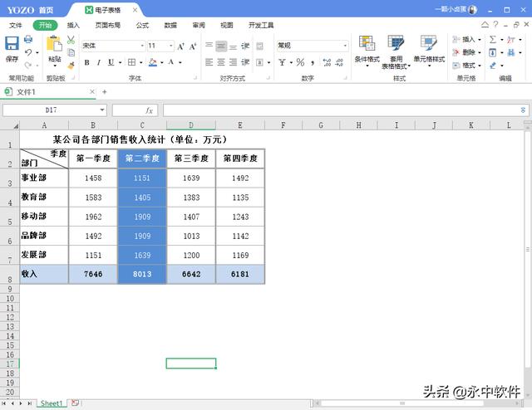Image resolution: width=532 pixels, height=410 pixels.
Task: Click the AutoSum sigma icon
Action: [492, 39]
